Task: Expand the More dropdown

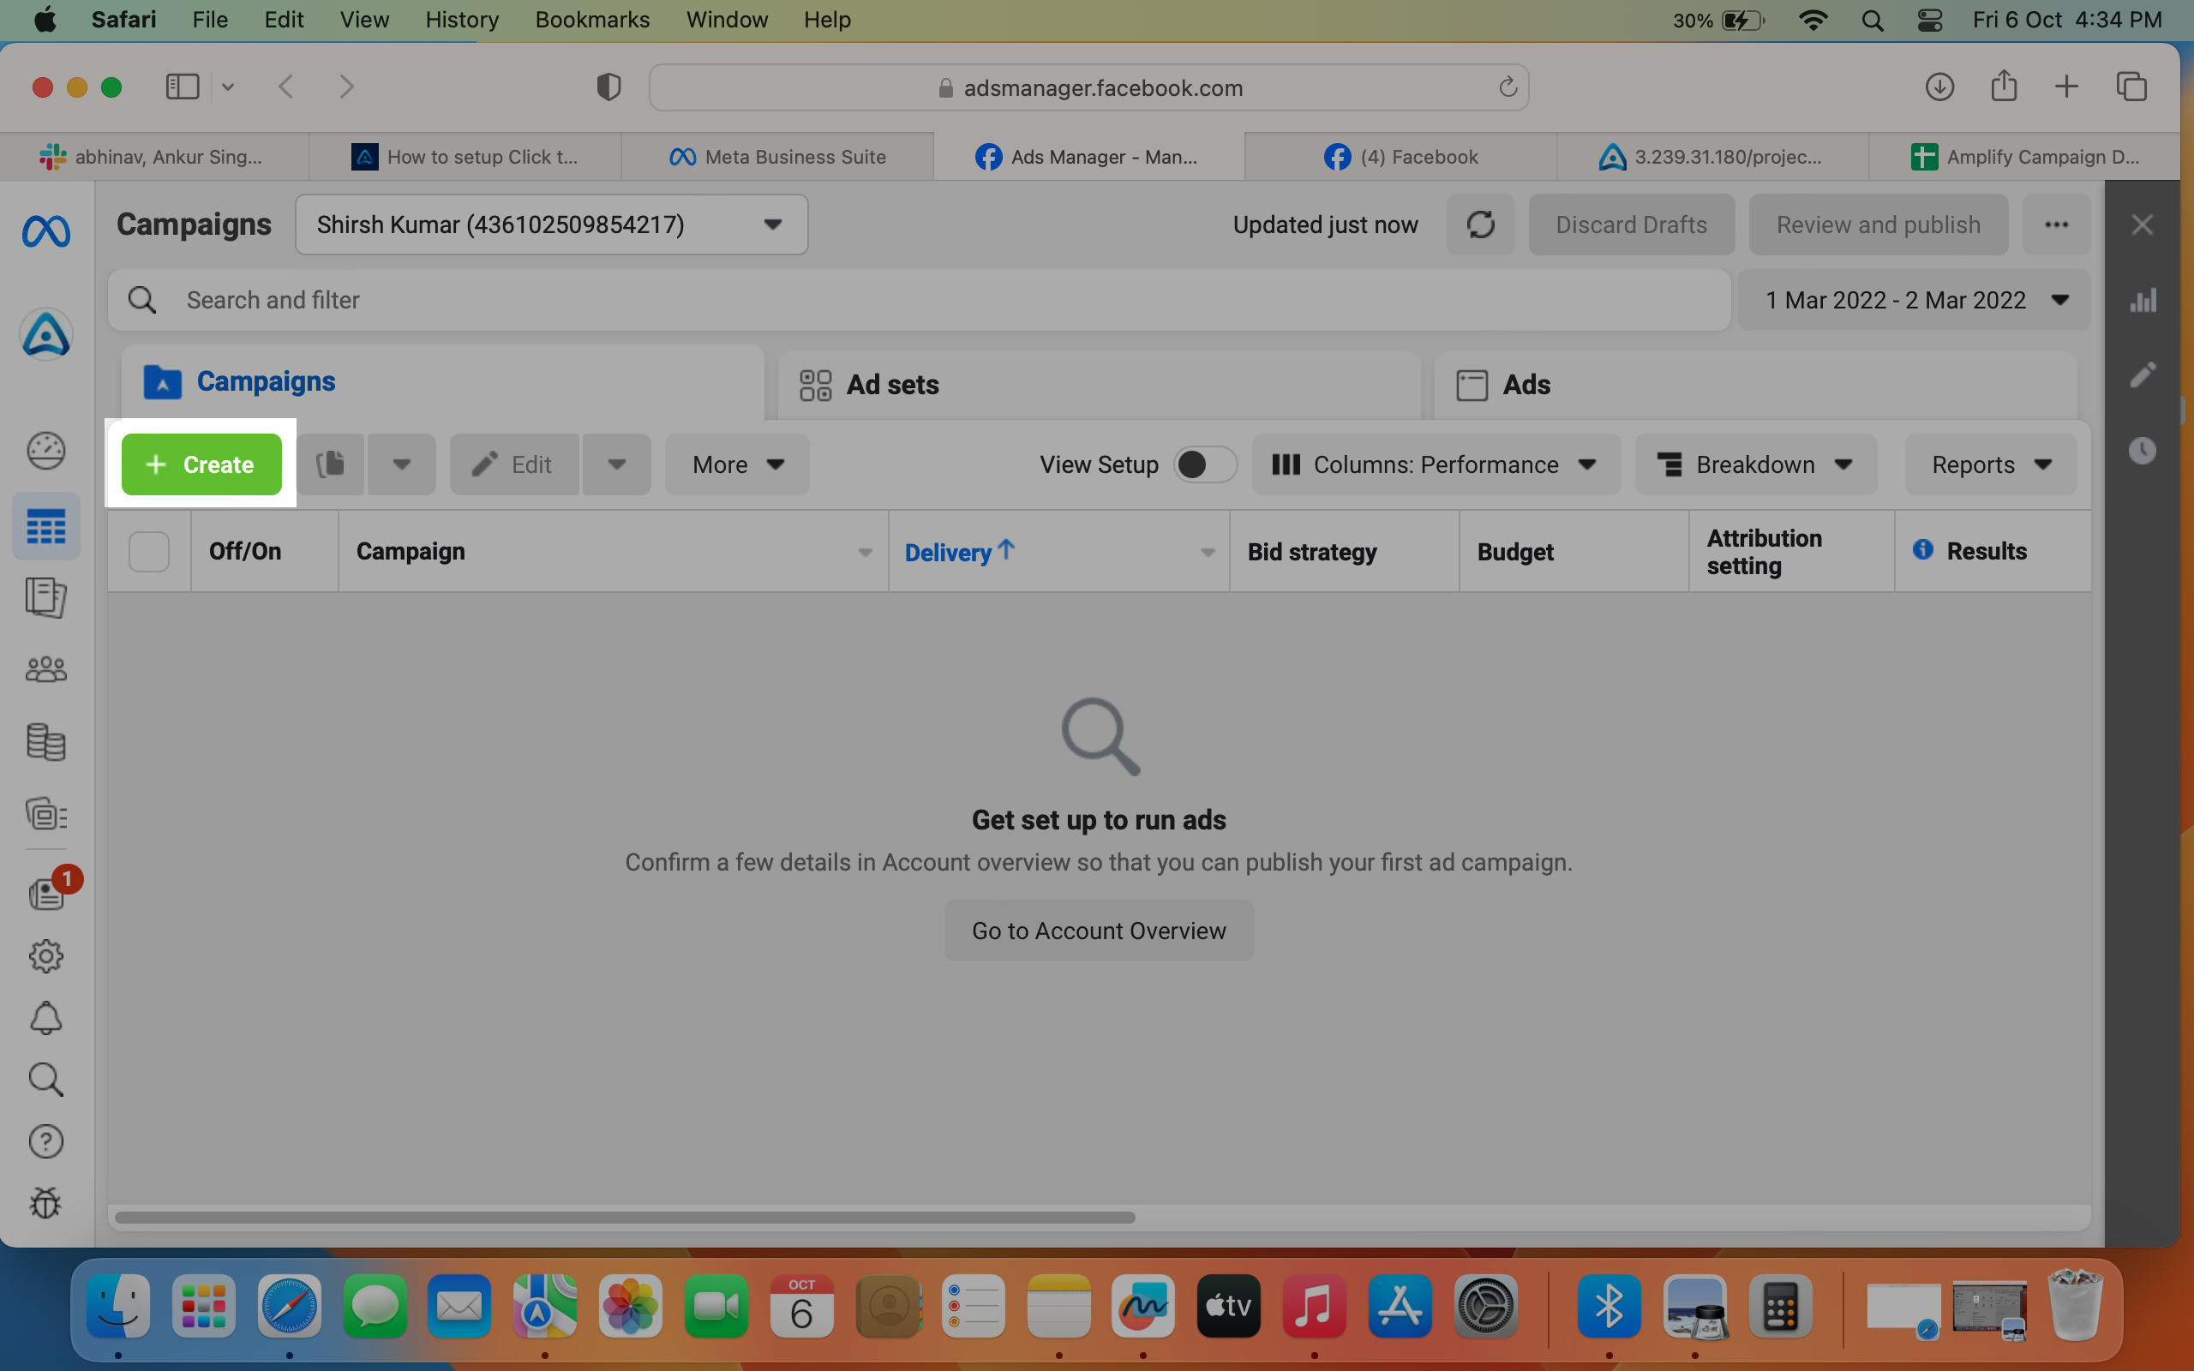Action: [737, 464]
